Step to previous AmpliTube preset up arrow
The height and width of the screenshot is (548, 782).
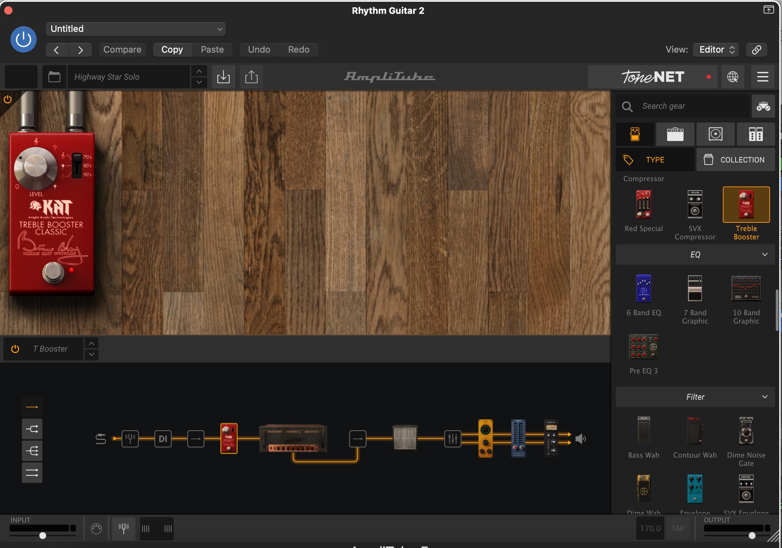(x=199, y=71)
